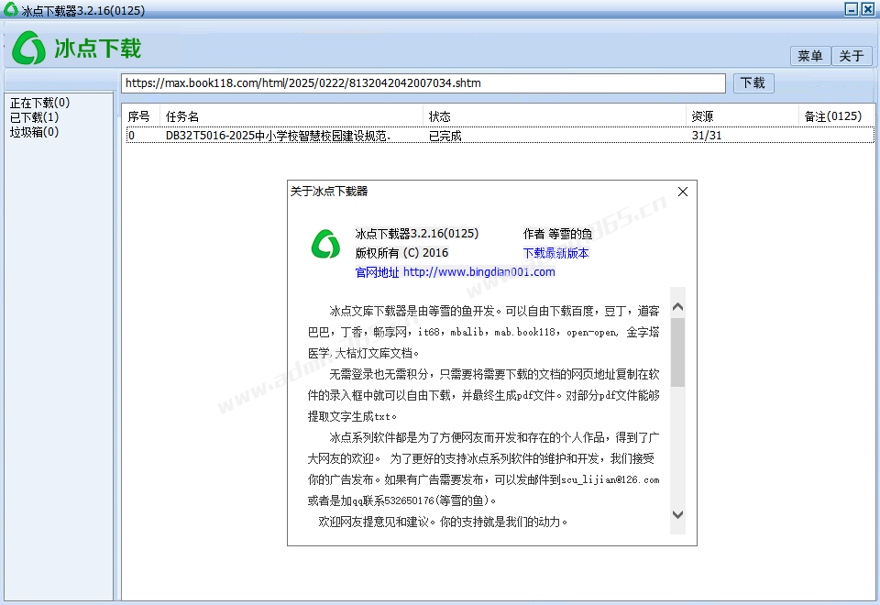Click the 序号 column header

141,116
